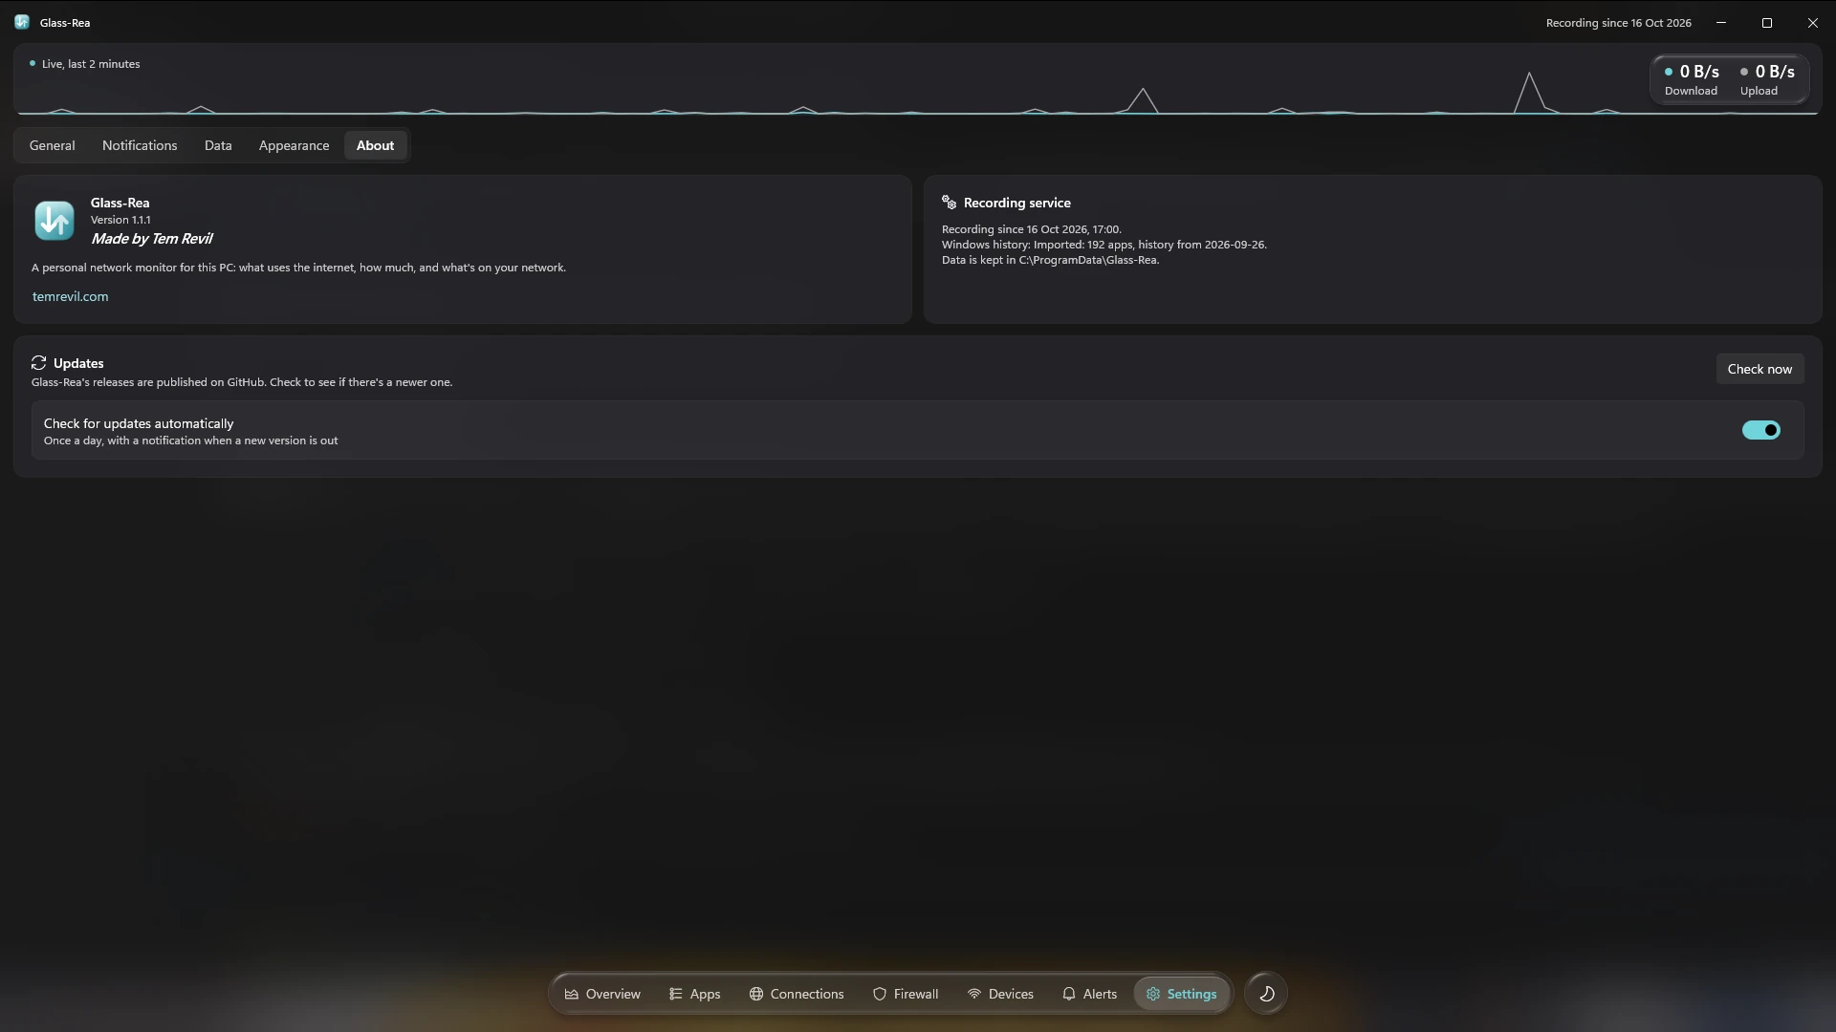This screenshot has height=1032, width=1836.
Task: Click 'Made by Tem Revil' text
Action: click(151, 239)
